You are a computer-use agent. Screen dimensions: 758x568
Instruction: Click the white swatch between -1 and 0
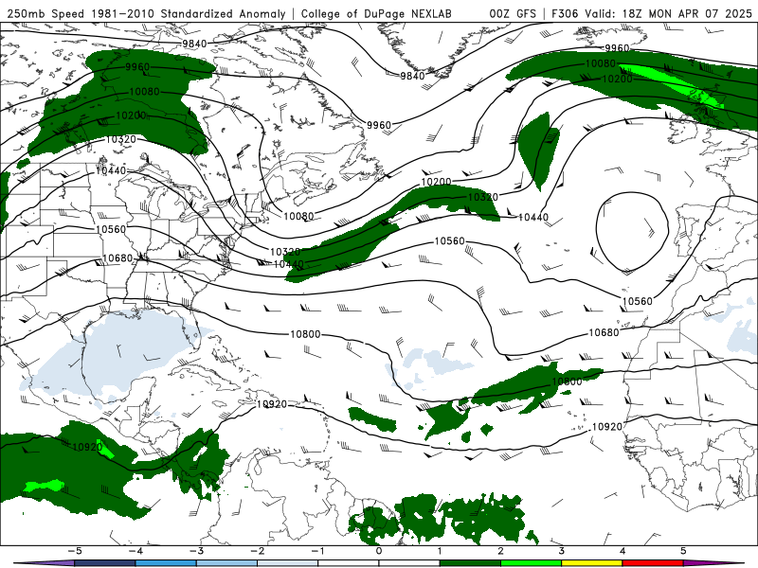click(x=349, y=563)
